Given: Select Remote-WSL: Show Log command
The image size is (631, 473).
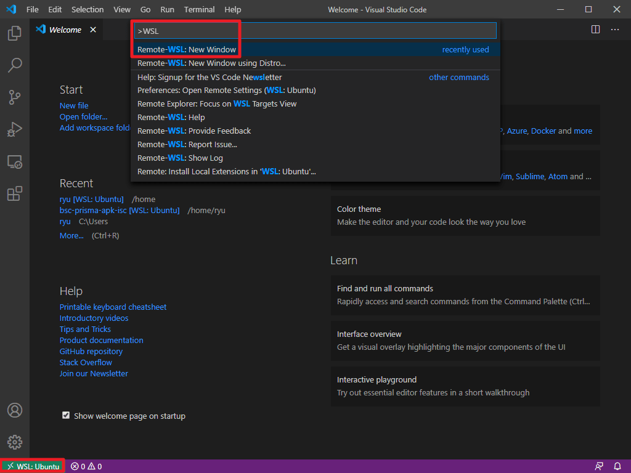Looking at the screenshot, I should point(315,158).
